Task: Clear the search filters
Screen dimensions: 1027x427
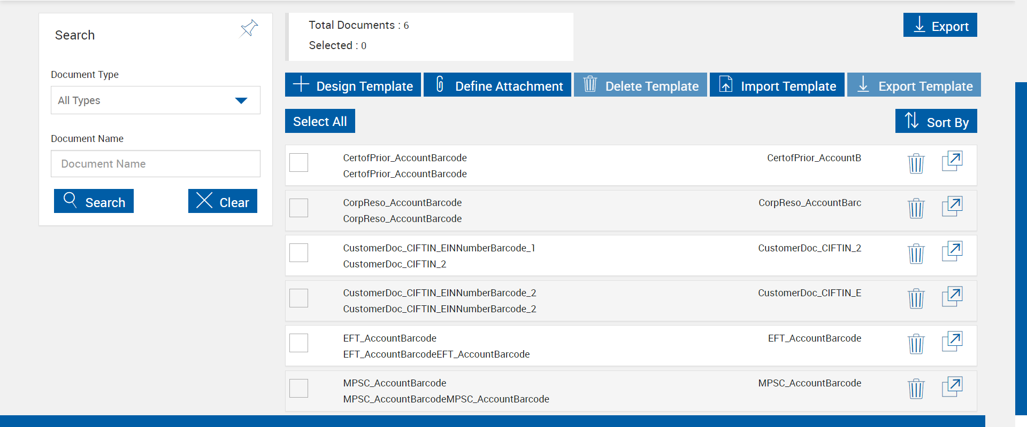Action: pyautogui.click(x=223, y=201)
